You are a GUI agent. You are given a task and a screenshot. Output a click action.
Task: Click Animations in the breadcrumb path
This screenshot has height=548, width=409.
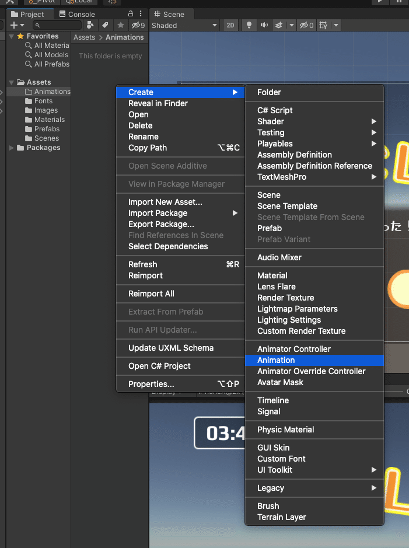(x=125, y=37)
